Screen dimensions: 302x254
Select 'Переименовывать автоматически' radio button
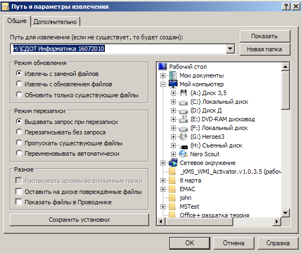point(19,153)
